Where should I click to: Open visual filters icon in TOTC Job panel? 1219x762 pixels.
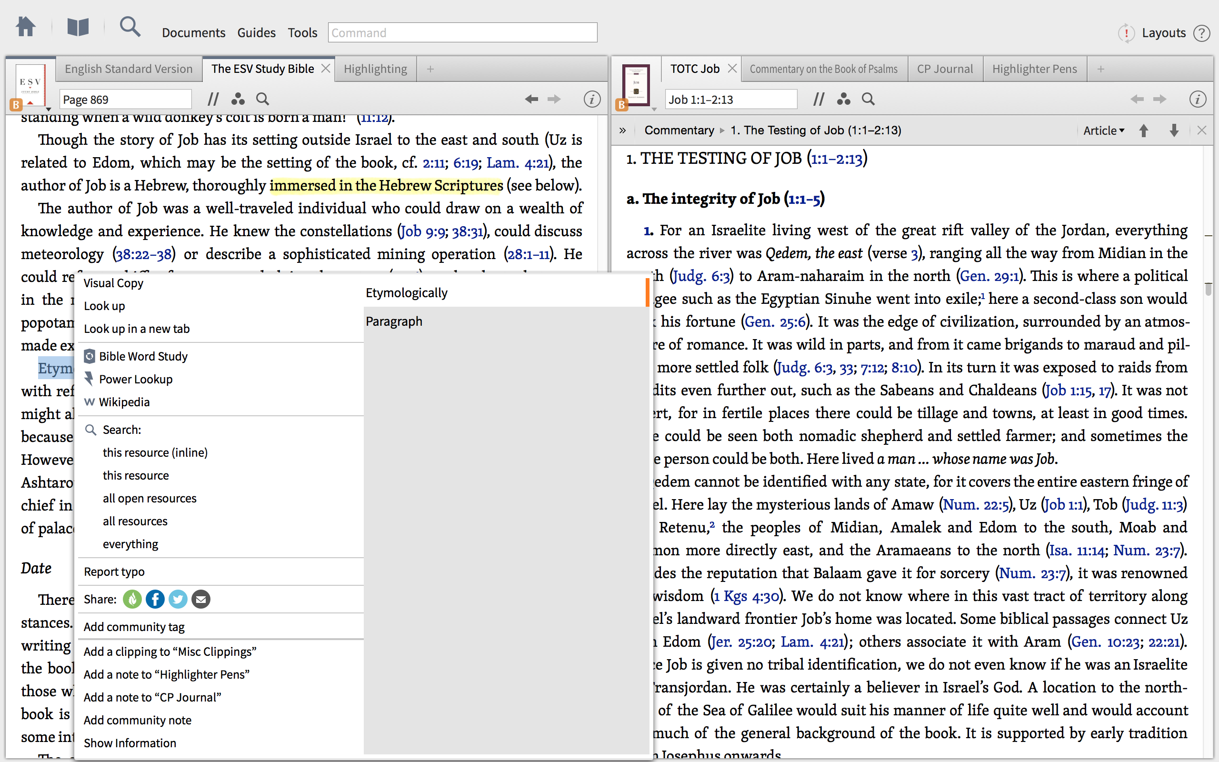pyautogui.click(x=843, y=99)
